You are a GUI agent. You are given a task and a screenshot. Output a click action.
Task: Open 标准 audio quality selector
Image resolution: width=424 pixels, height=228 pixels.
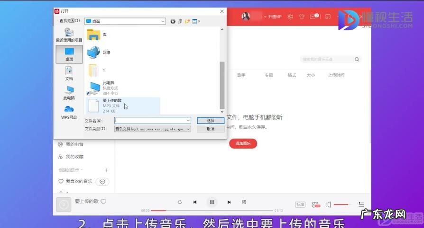click(x=300, y=204)
